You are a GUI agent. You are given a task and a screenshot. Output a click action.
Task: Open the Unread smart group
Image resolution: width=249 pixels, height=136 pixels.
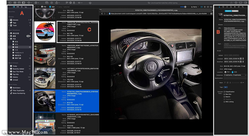[20, 80]
